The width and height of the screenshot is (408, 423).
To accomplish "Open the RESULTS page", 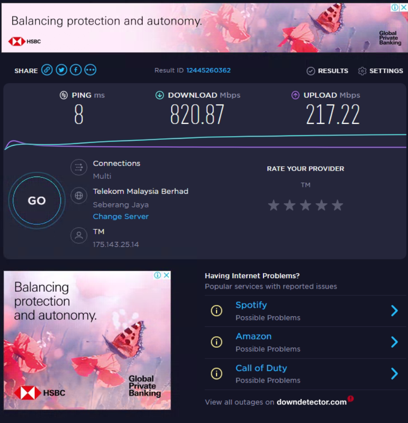I will coord(327,71).
